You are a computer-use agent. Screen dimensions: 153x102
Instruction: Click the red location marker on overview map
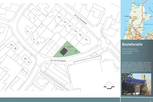pyautogui.click(x=130, y=18)
